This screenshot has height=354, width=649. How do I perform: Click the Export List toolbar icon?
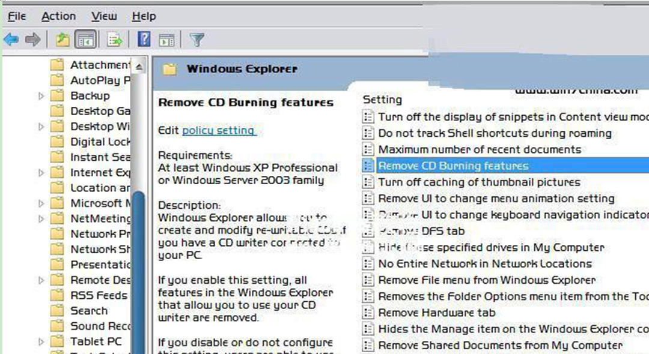[114, 40]
